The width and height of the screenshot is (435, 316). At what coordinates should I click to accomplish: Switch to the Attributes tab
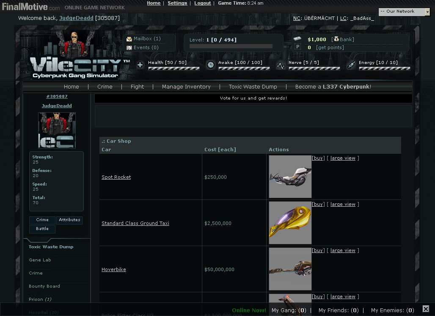(69, 220)
